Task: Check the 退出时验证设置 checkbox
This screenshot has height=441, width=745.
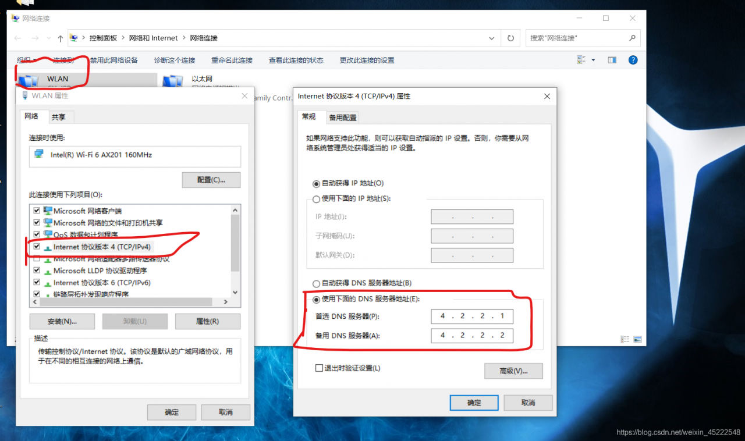Action: tap(320, 368)
